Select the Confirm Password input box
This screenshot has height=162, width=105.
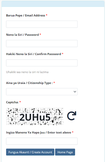coord(42,63)
